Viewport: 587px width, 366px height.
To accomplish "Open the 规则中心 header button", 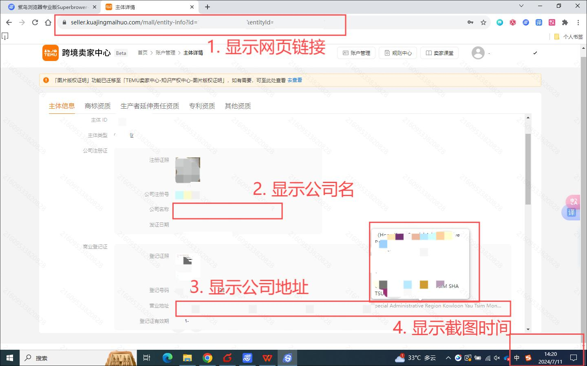I will 398,53.
